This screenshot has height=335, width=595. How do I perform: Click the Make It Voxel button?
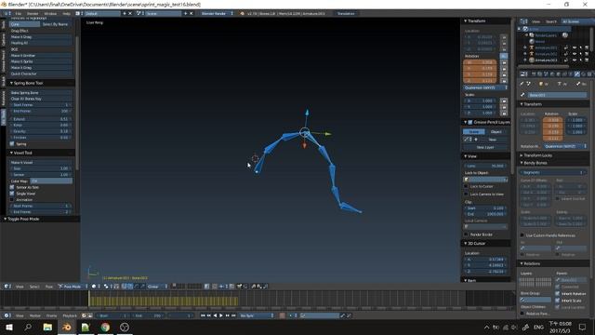point(41,162)
